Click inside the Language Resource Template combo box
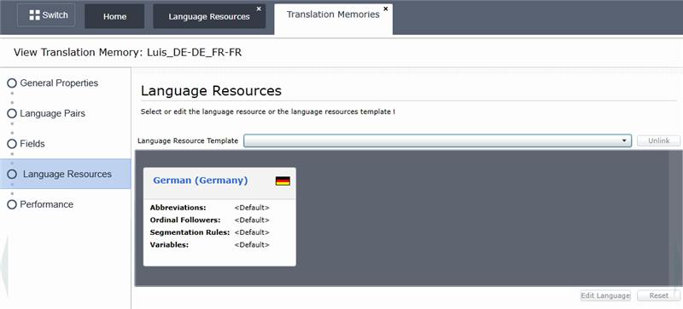Screen dimensions: 683x309 click(x=437, y=140)
